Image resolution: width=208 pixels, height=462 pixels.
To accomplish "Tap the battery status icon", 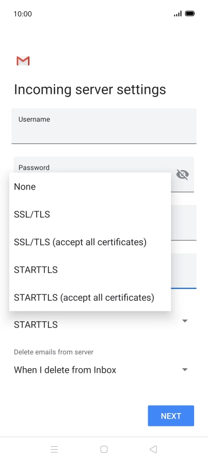I will tap(190, 13).
